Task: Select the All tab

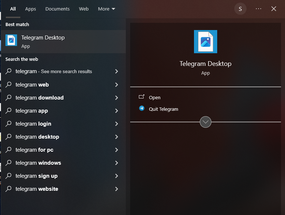Action: 13,9
